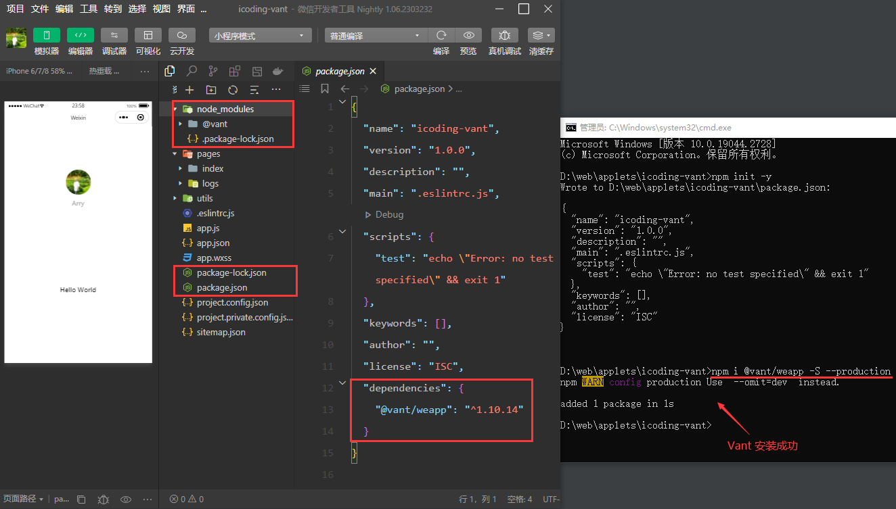The height and width of the screenshot is (509, 896).
Task: Open the save/disk panel icon
Action: (256, 71)
